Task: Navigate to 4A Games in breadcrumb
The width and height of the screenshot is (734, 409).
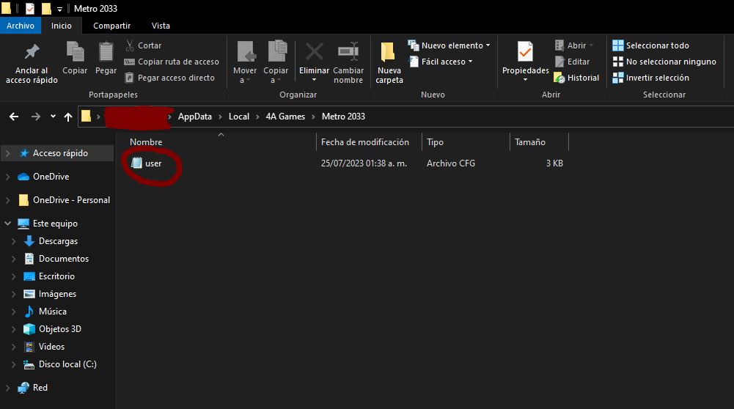Action: [285, 117]
